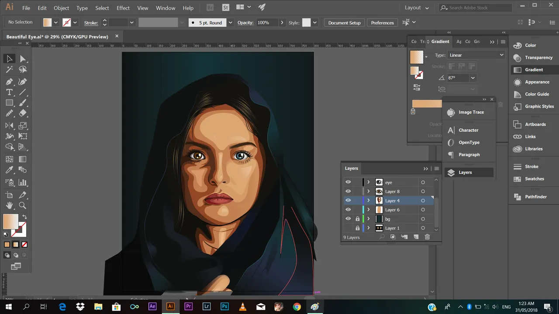This screenshot has height=314, width=559.
Task: Select the Gradient panel tab
Action: 440,41
